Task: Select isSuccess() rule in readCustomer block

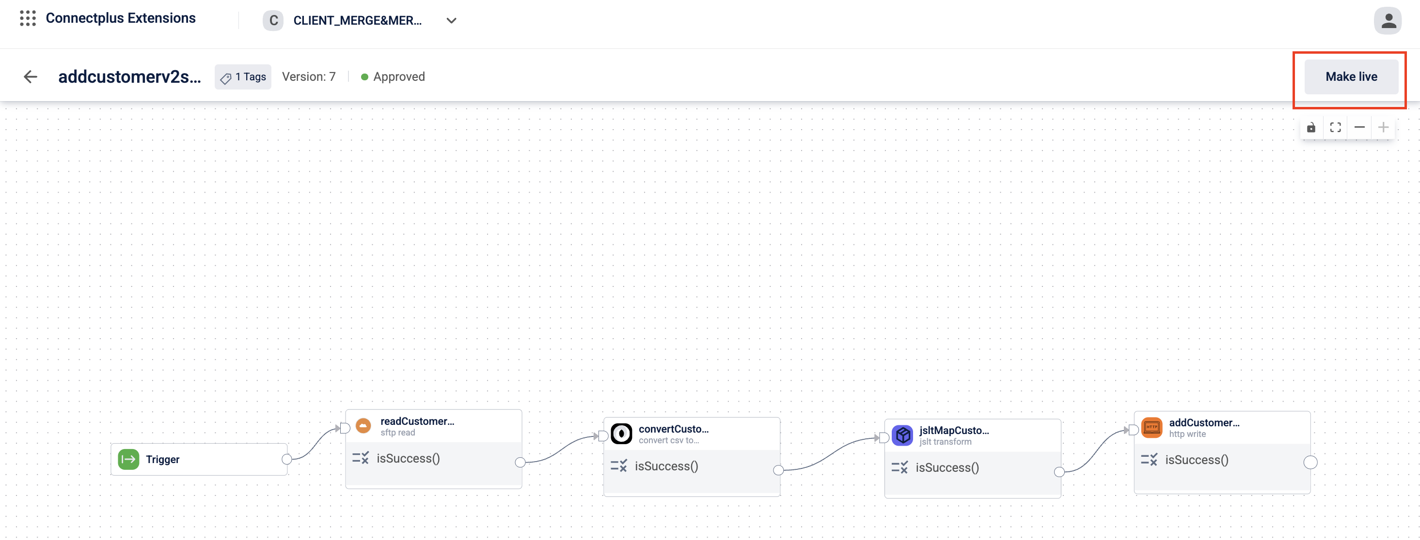Action: tap(408, 458)
